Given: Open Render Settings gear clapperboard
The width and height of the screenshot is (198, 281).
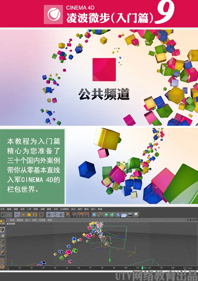Looking at the screenshot, I should [x=86, y=214].
